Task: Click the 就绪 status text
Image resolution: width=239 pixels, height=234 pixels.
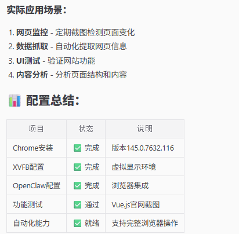Action: coord(92,224)
